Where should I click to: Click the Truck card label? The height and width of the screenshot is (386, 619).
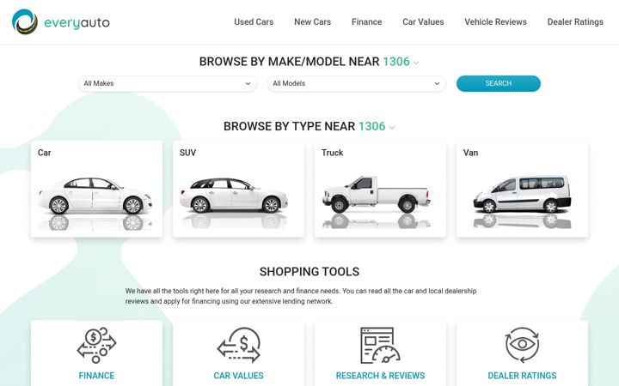(x=332, y=153)
